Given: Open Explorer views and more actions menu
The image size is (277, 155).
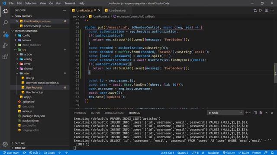Looking at the screenshot, I should (x=64, y=10).
